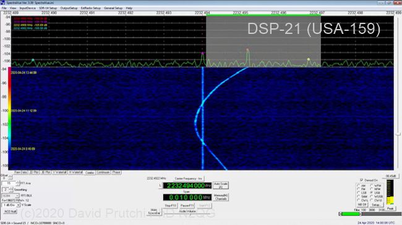This screenshot has height=225, width=402.
Task: Click the Offset spinner arrows
Action: click(x=11, y=177)
